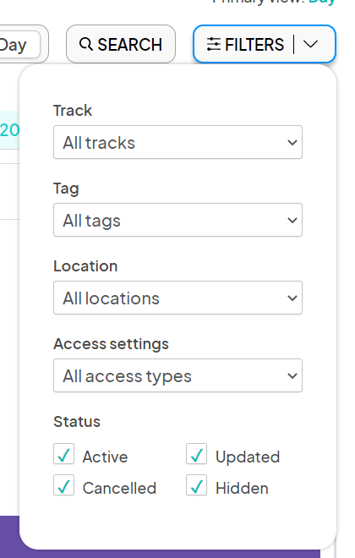Uncheck the Active status checkbox

[x=64, y=454]
